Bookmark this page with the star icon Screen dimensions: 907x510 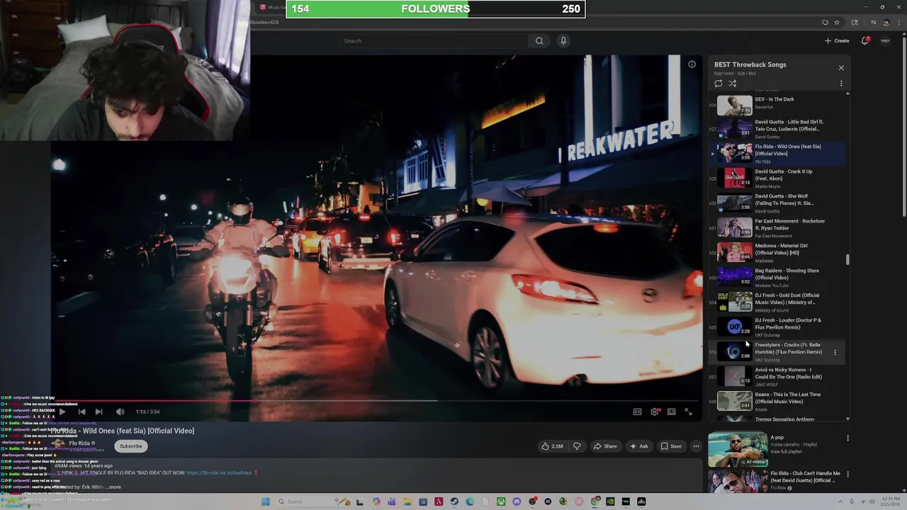pos(836,23)
